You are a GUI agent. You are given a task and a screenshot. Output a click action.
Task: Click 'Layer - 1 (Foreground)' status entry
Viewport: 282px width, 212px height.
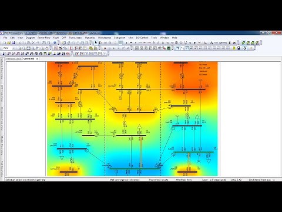(214, 180)
